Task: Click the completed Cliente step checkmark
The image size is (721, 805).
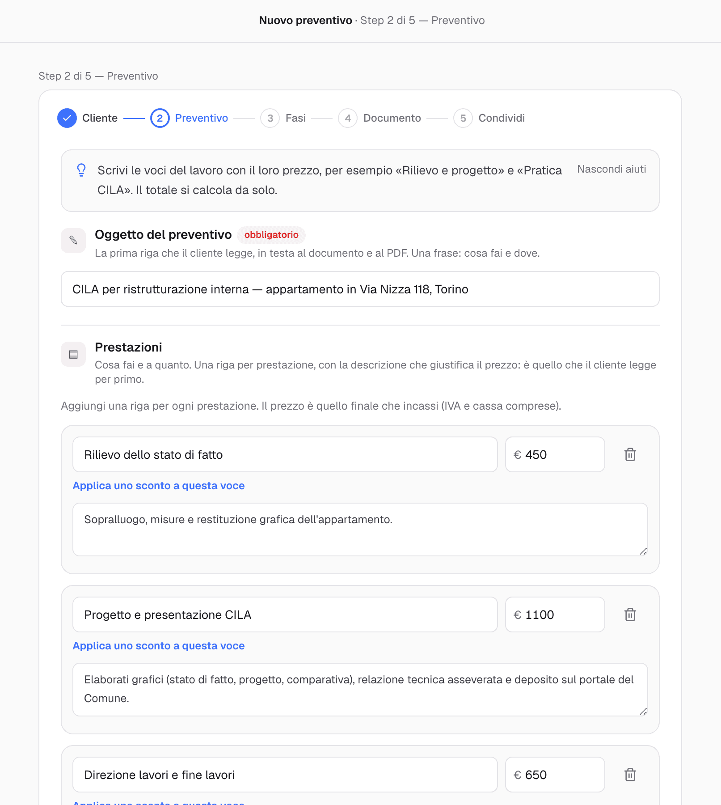Action: click(67, 118)
